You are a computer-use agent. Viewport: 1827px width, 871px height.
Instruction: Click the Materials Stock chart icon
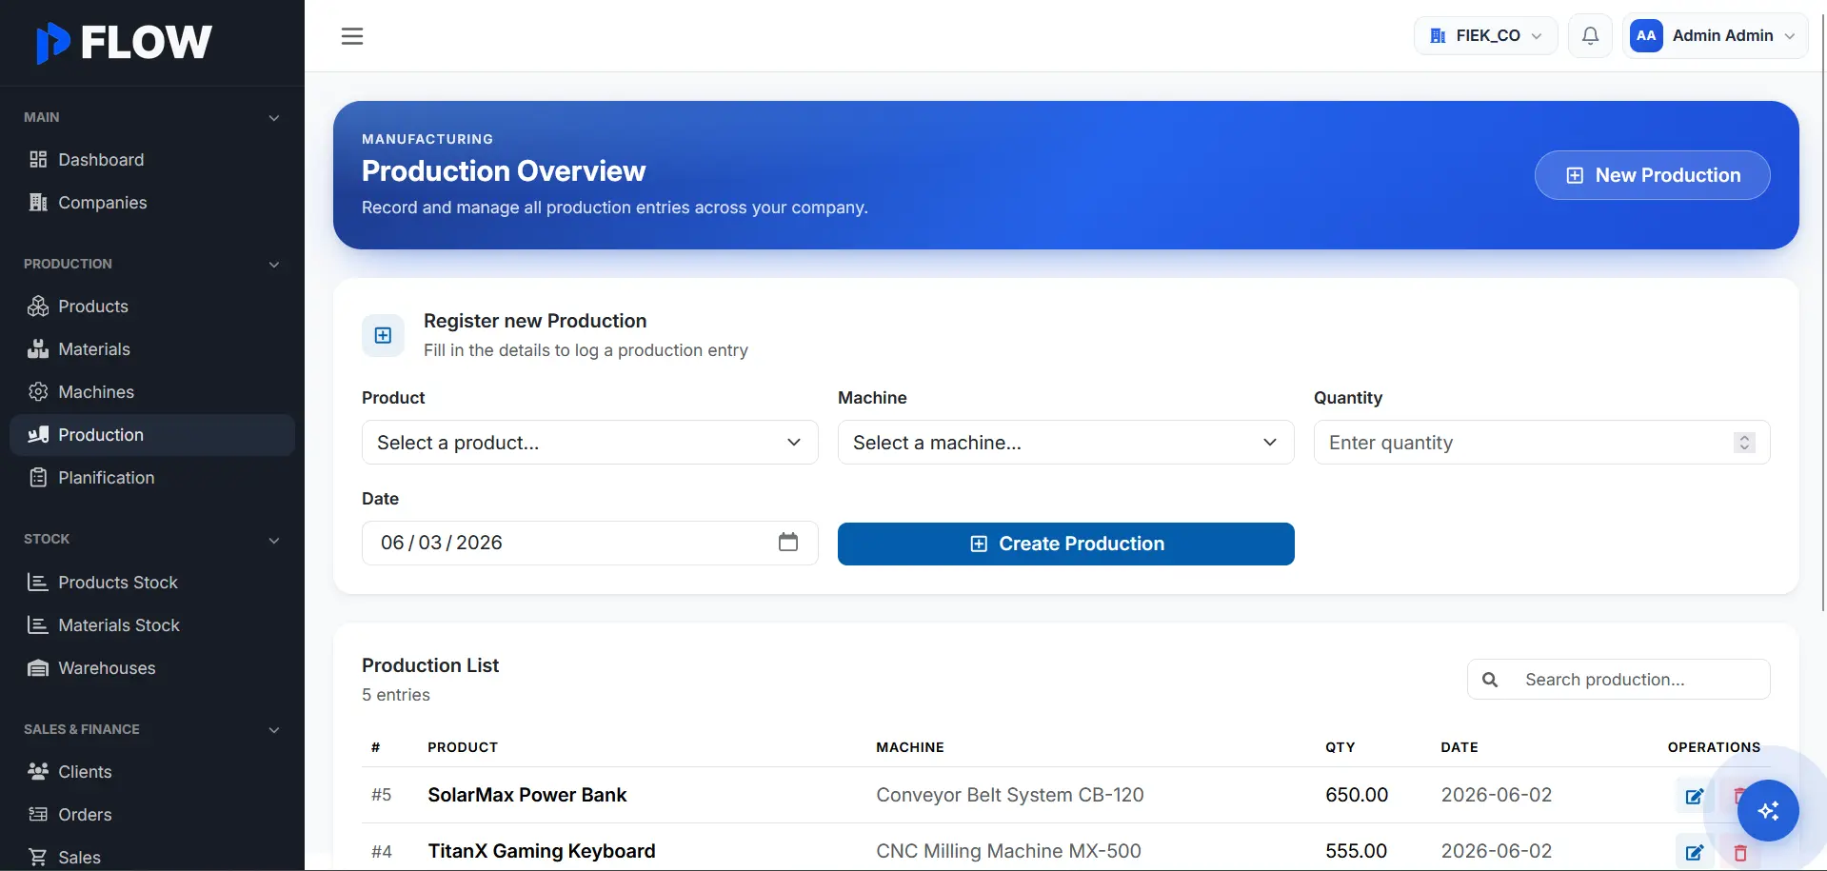38,624
